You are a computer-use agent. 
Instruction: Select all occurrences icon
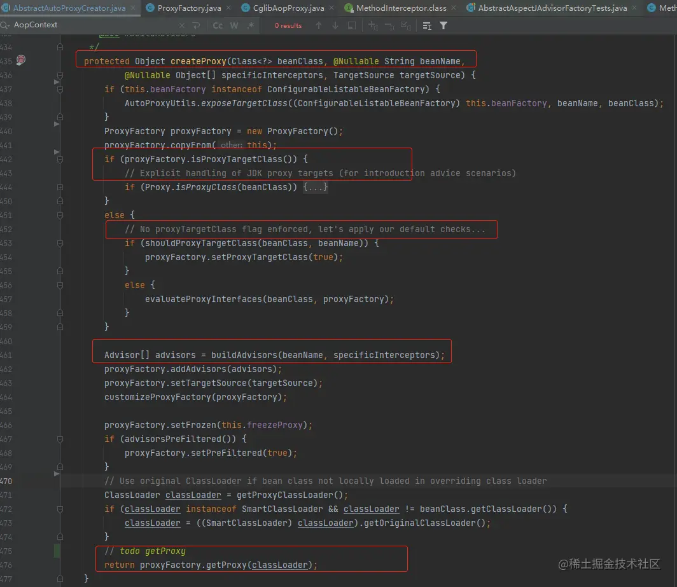406,26
